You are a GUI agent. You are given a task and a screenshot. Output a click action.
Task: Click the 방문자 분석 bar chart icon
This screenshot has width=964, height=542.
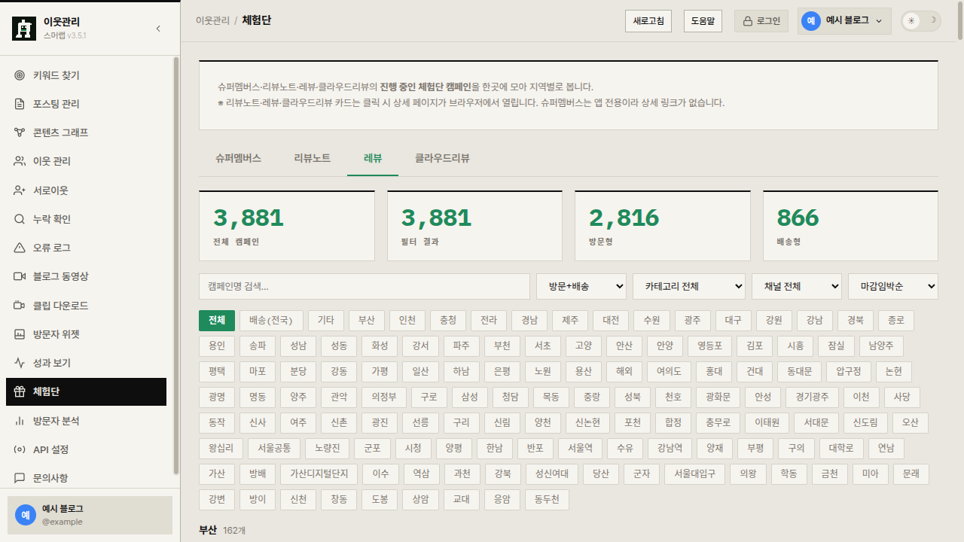point(20,421)
